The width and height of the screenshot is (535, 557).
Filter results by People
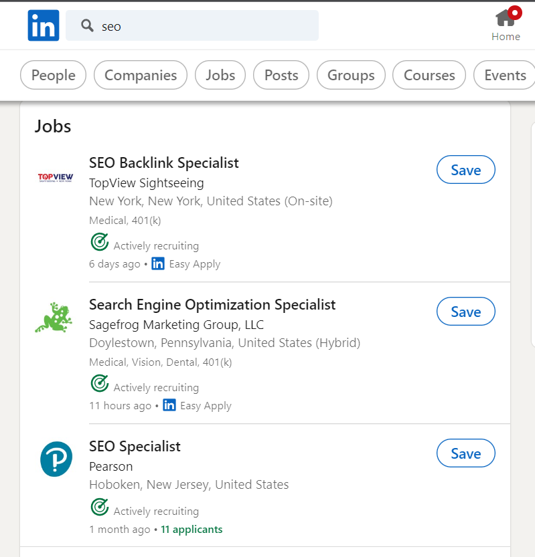point(54,75)
